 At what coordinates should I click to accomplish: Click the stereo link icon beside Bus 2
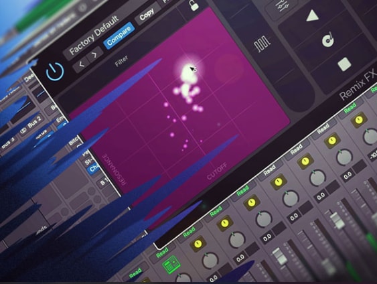(23, 131)
